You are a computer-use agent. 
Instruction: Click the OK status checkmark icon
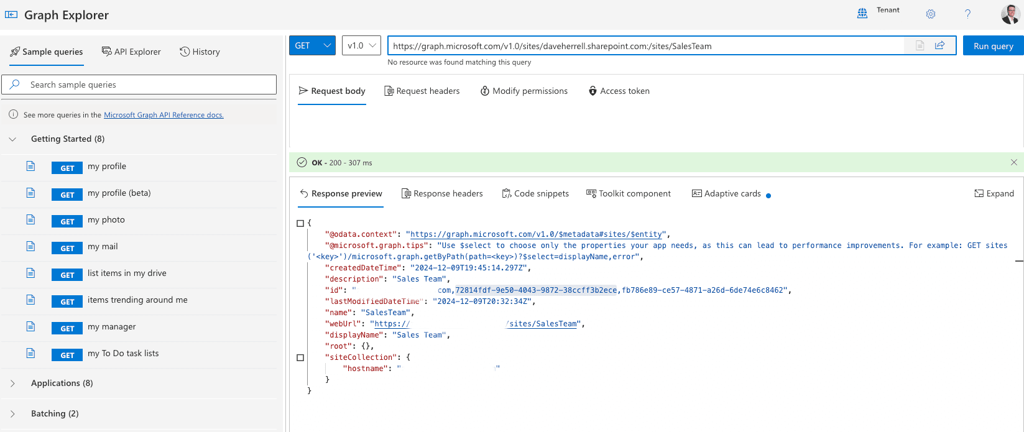(x=302, y=162)
